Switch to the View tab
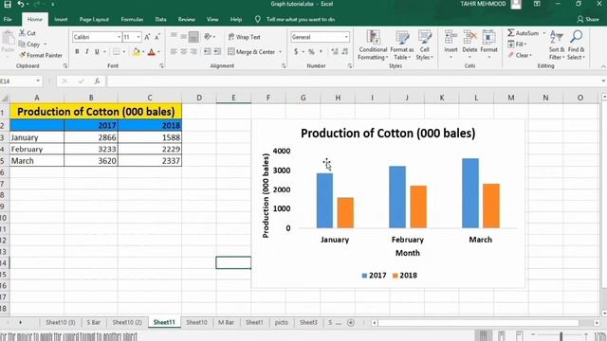Image resolution: width=607 pixels, height=341 pixels. [x=212, y=19]
